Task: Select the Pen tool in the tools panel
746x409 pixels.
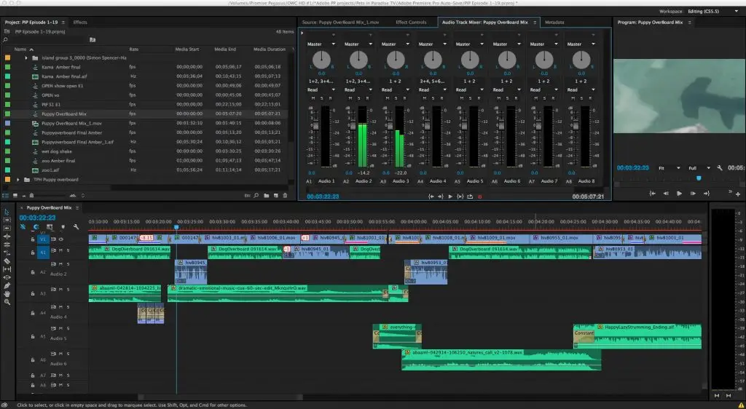Action: [x=7, y=285]
